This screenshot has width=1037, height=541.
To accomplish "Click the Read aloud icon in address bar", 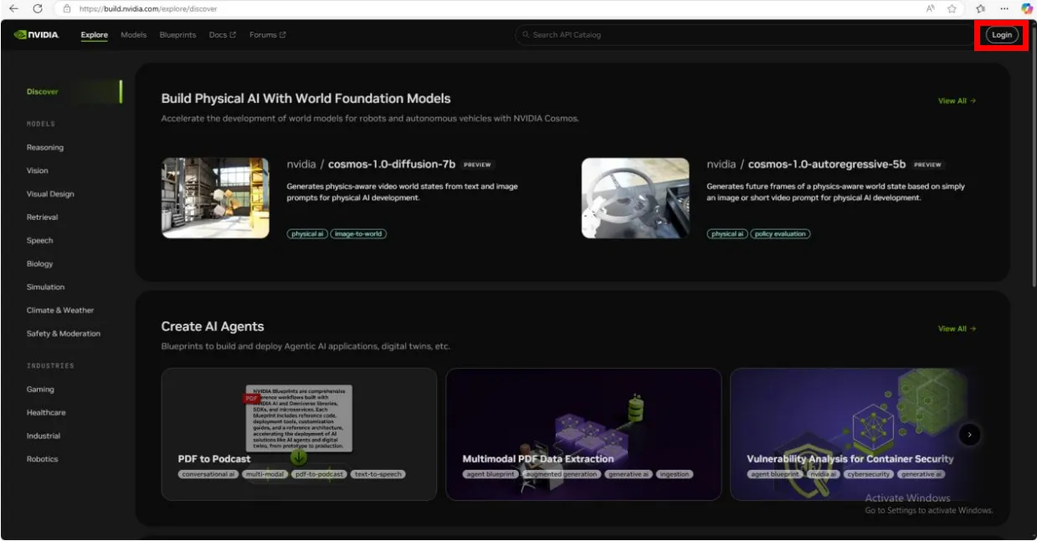I will point(930,8).
